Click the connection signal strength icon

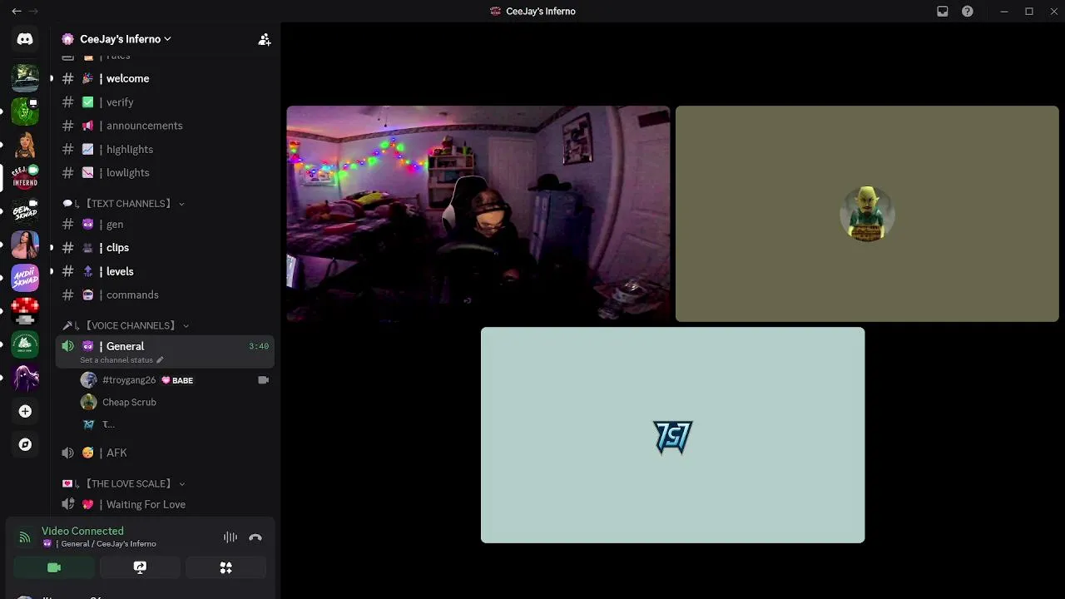click(x=25, y=537)
